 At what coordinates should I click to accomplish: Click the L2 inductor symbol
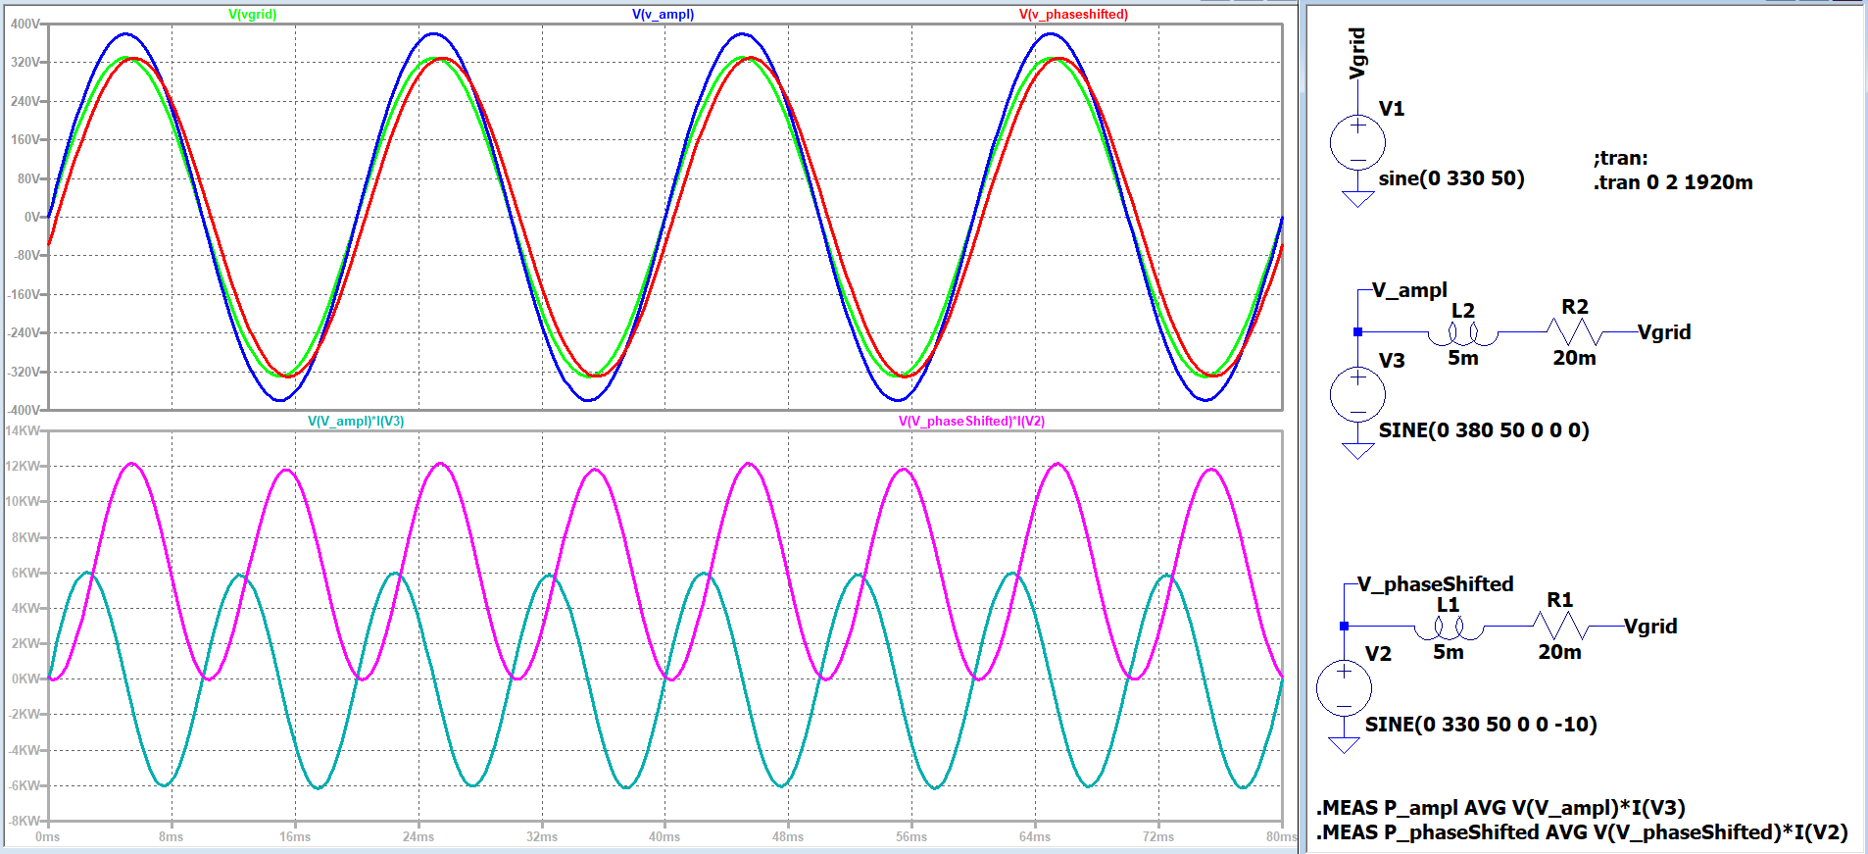point(1462,335)
